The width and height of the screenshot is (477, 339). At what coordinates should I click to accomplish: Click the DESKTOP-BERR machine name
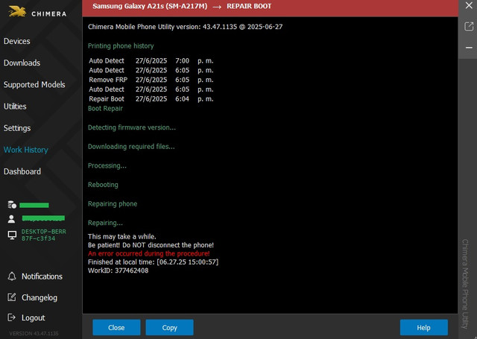click(43, 235)
